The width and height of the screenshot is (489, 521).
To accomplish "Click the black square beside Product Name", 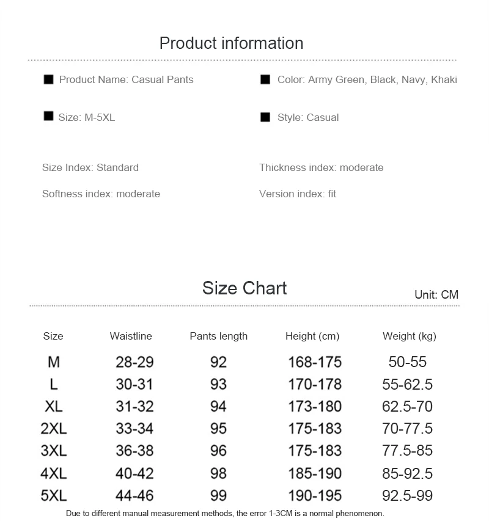I will coord(49,79).
